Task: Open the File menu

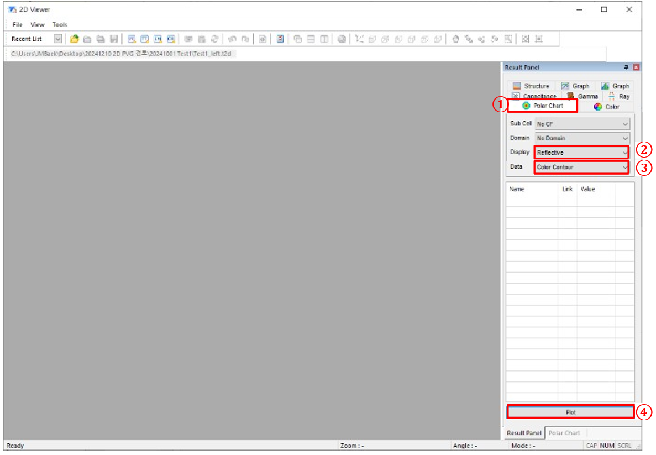Action: (x=17, y=24)
